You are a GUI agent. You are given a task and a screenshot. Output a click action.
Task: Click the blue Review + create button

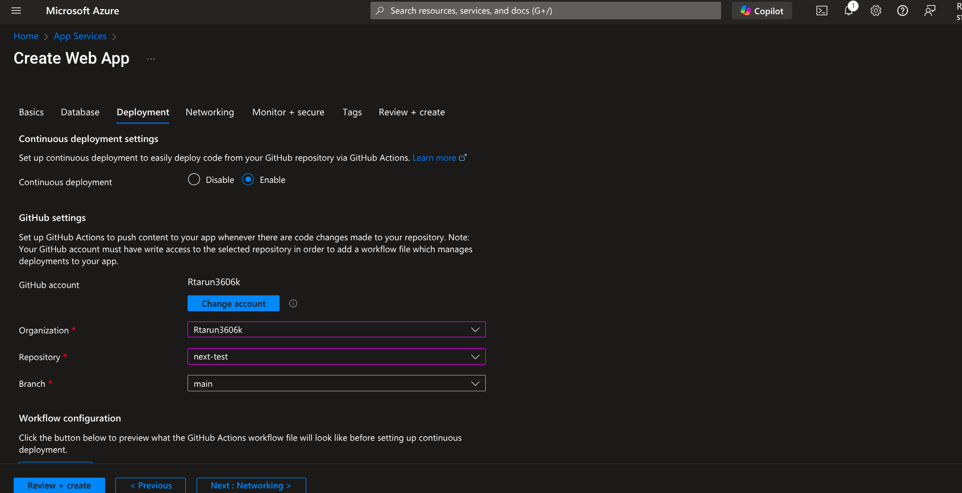[x=59, y=486]
